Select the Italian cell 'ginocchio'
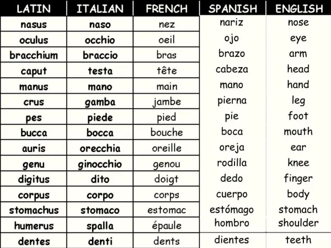Image resolution: width=331 pixels, height=248 pixels. (100, 164)
